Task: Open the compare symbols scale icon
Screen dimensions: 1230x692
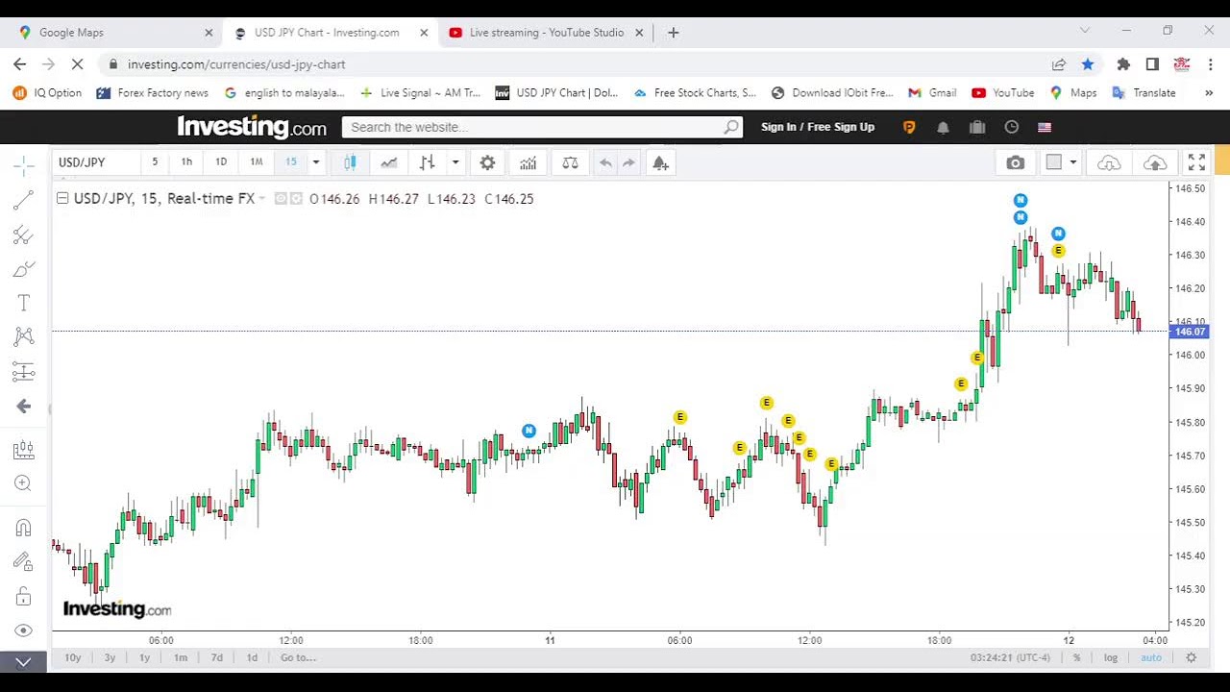Action: click(x=570, y=162)
